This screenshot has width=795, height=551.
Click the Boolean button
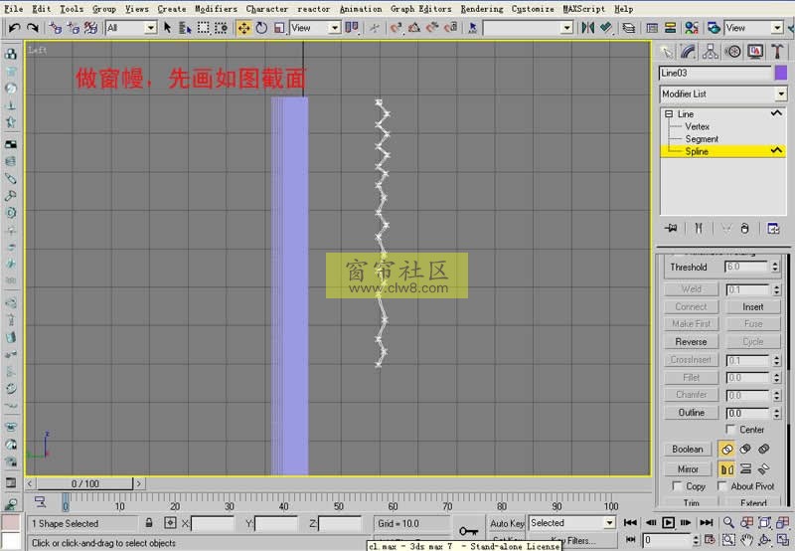(x=688, y=449)
